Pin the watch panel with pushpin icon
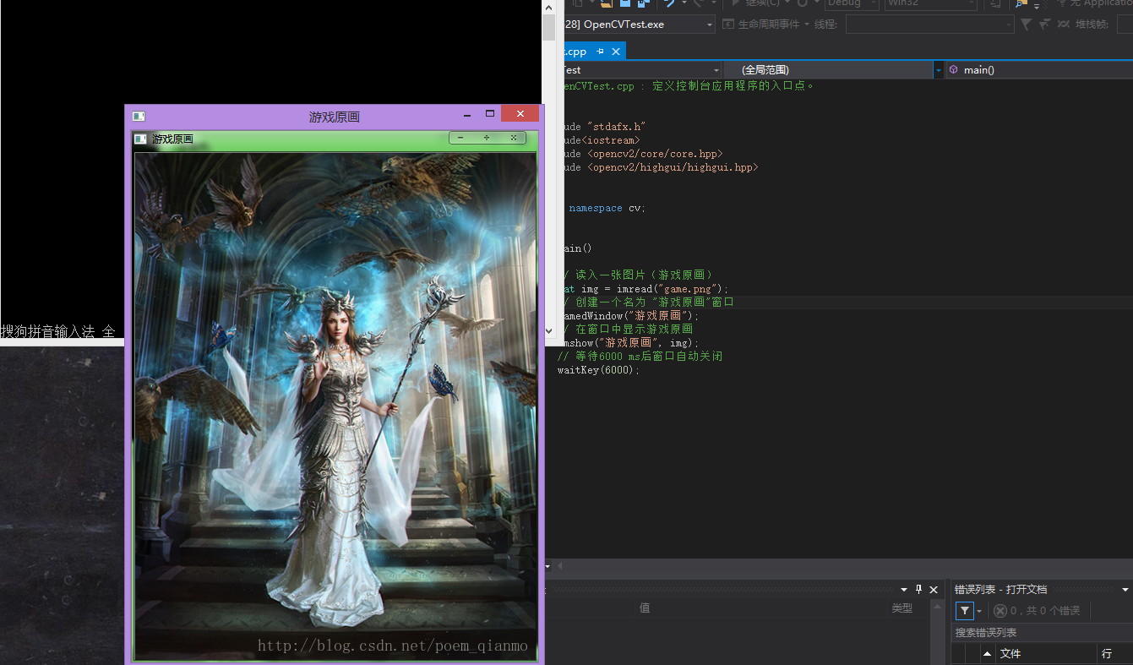1133x665 pixels. point(919,590)
